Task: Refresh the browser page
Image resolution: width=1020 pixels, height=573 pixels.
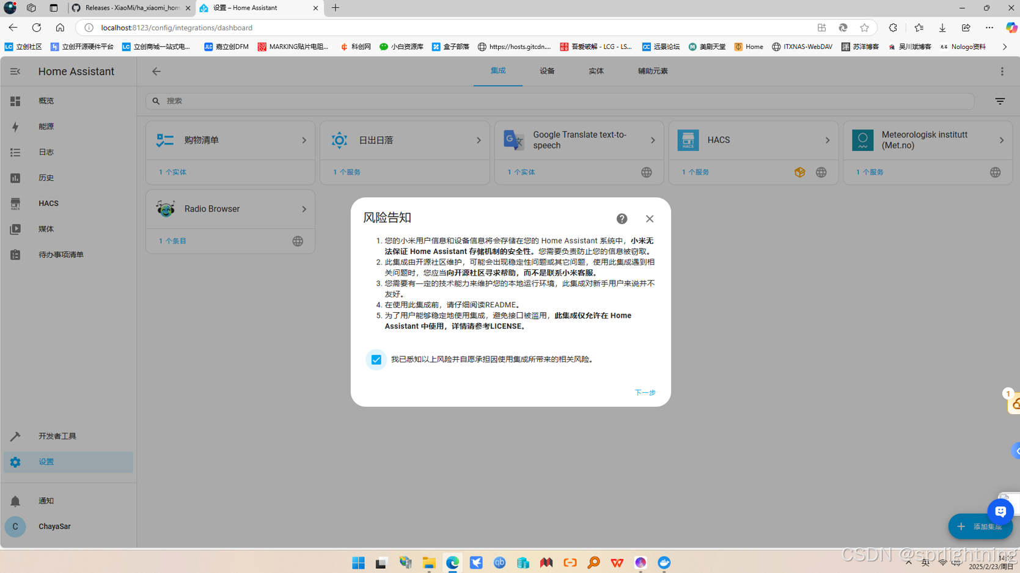Action: coord(37,27)
